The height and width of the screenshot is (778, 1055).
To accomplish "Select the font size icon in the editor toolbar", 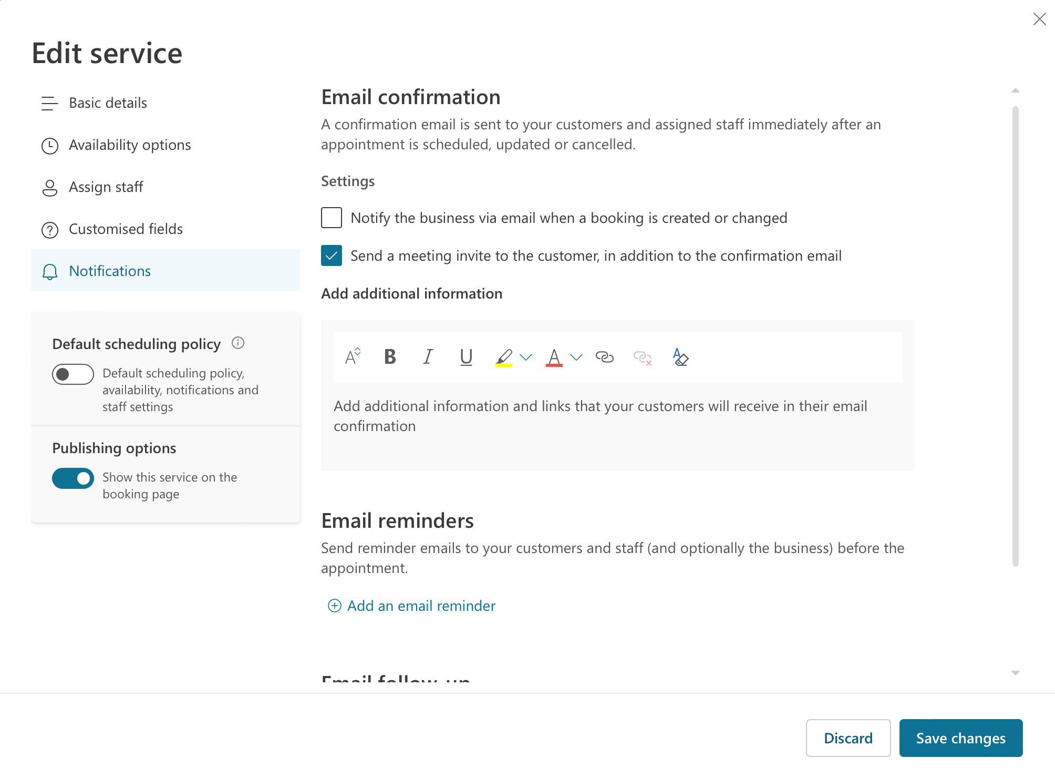I will pos(351,356).
